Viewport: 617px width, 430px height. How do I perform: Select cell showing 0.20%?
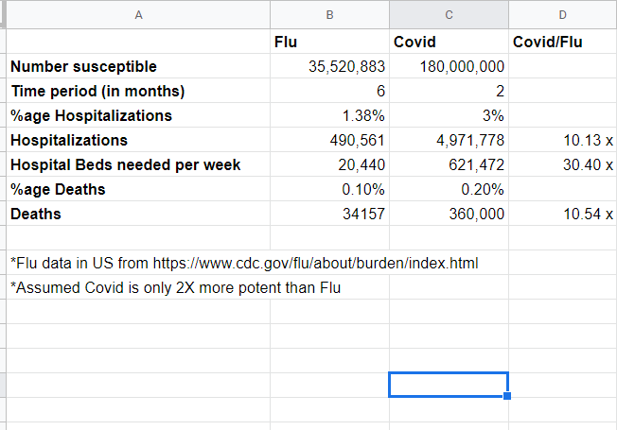click(449, 189)
